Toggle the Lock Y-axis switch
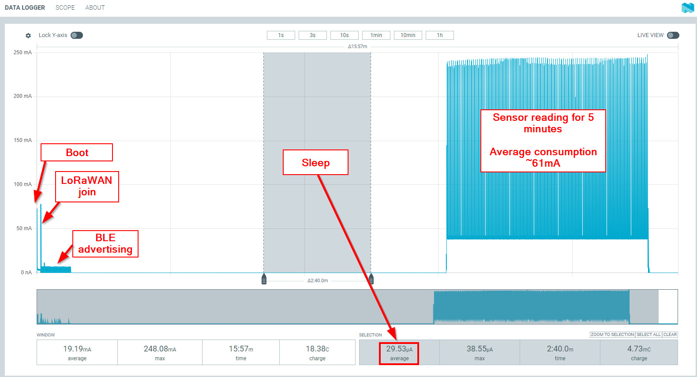The width and height of the screenshot is (697, 377). tap(77, 35)
